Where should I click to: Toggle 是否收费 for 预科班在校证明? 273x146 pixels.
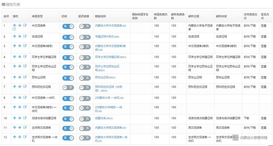(85, 87)
